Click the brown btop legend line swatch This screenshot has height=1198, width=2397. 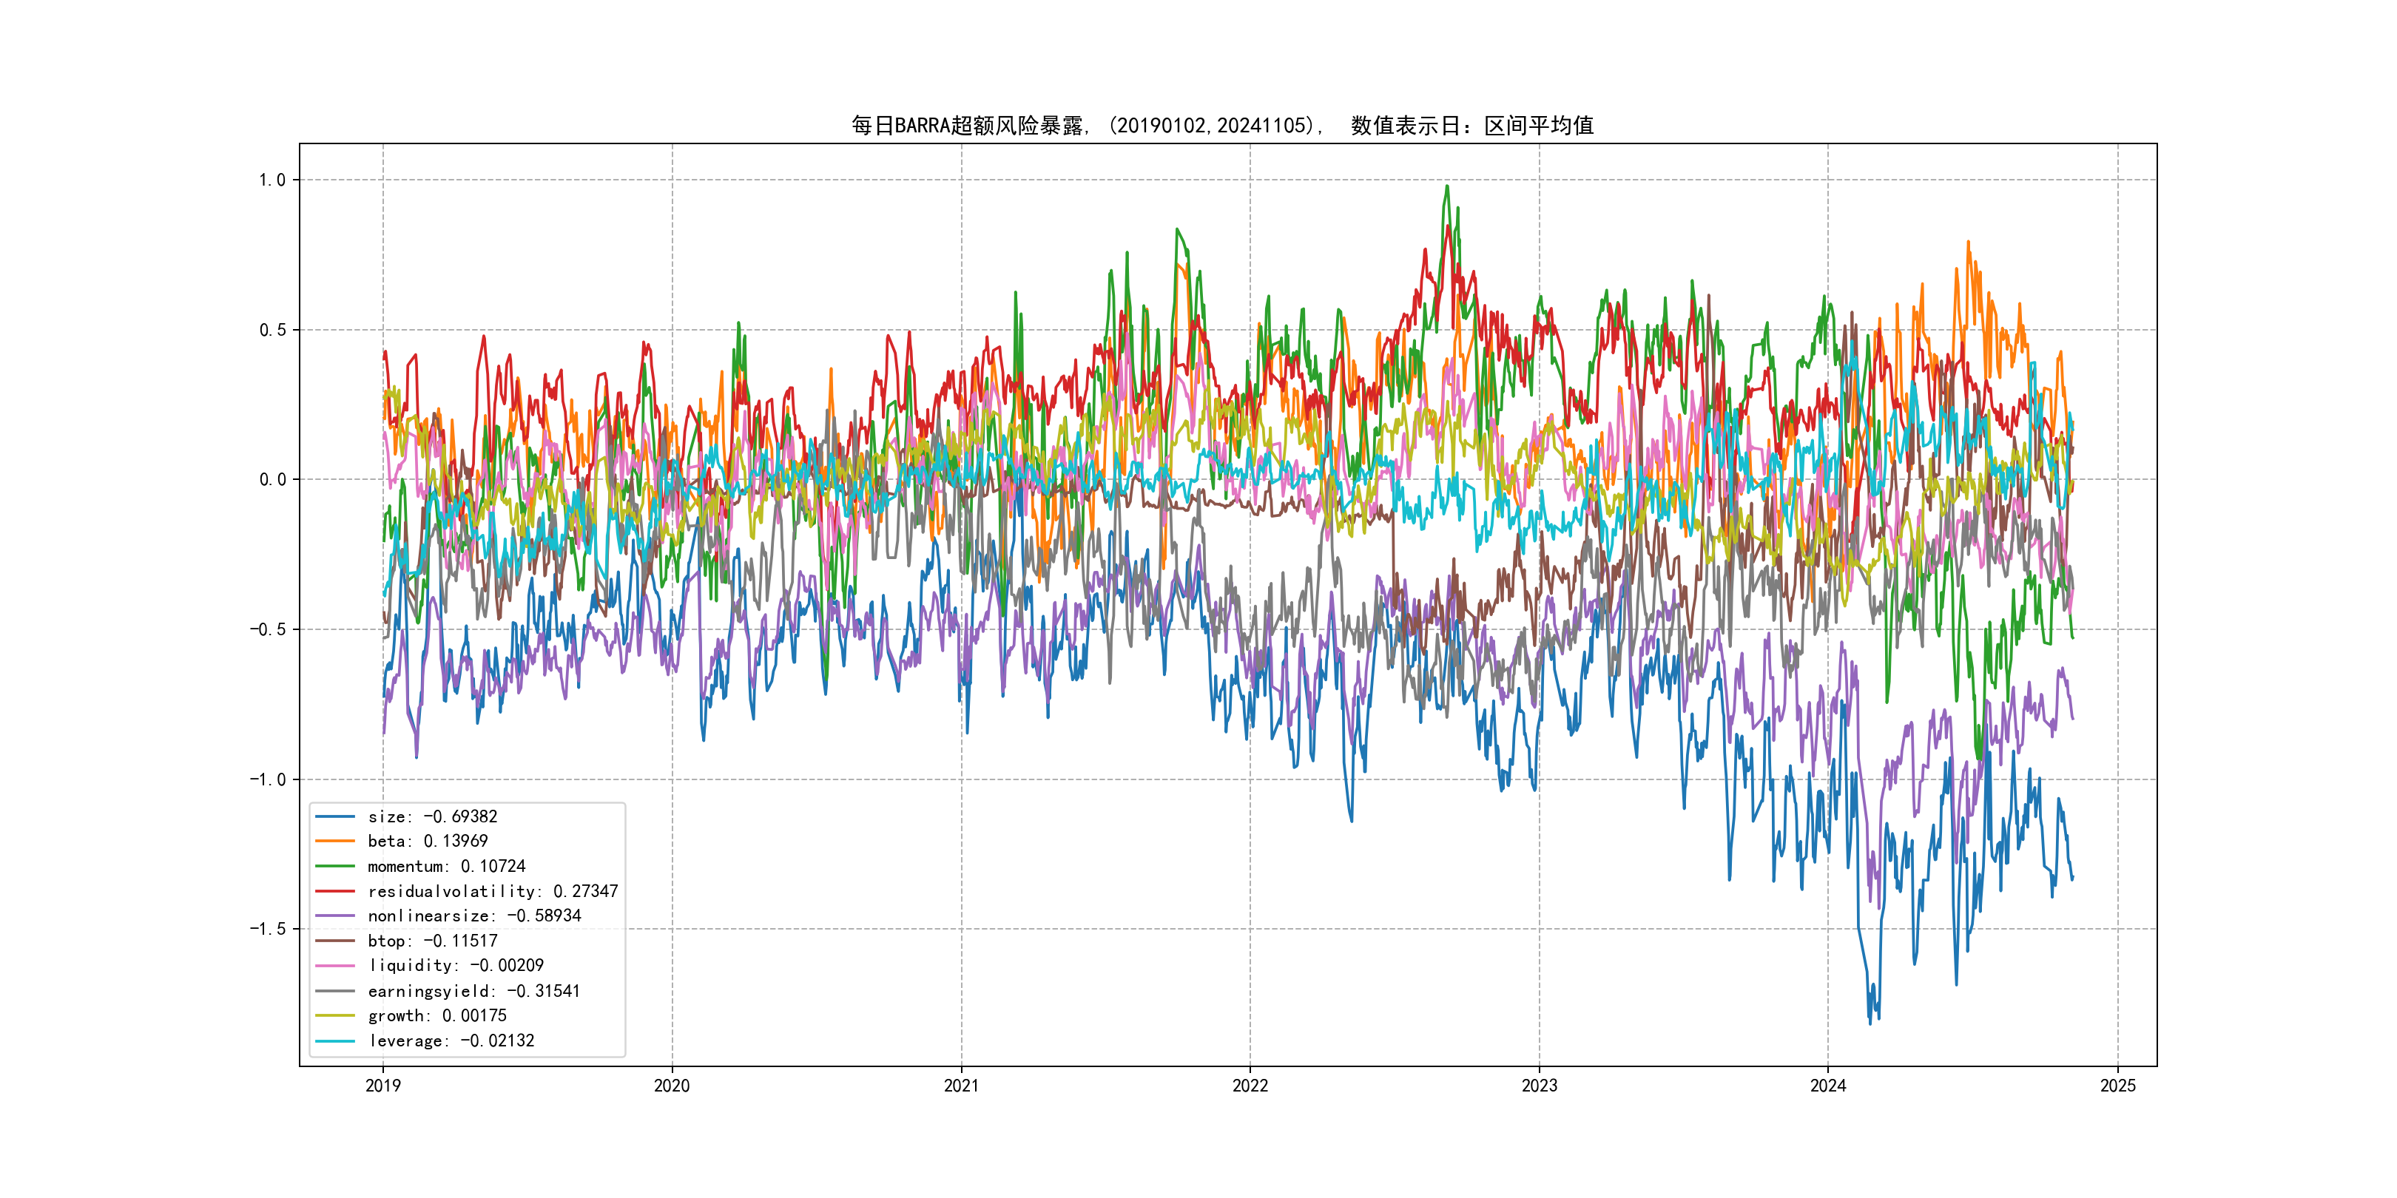pyautogui.click(x=335, y=941)
